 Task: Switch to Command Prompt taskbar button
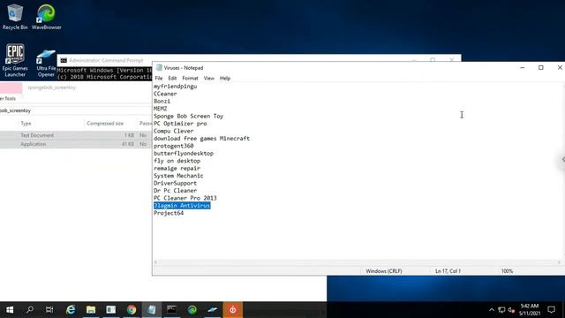[x=172, y=310]
